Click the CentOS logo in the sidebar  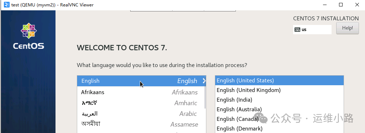28,36
